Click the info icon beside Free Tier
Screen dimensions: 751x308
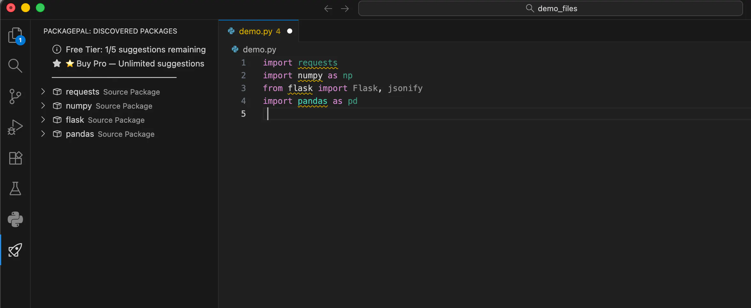pyautogui.click(x=57, y=49)
